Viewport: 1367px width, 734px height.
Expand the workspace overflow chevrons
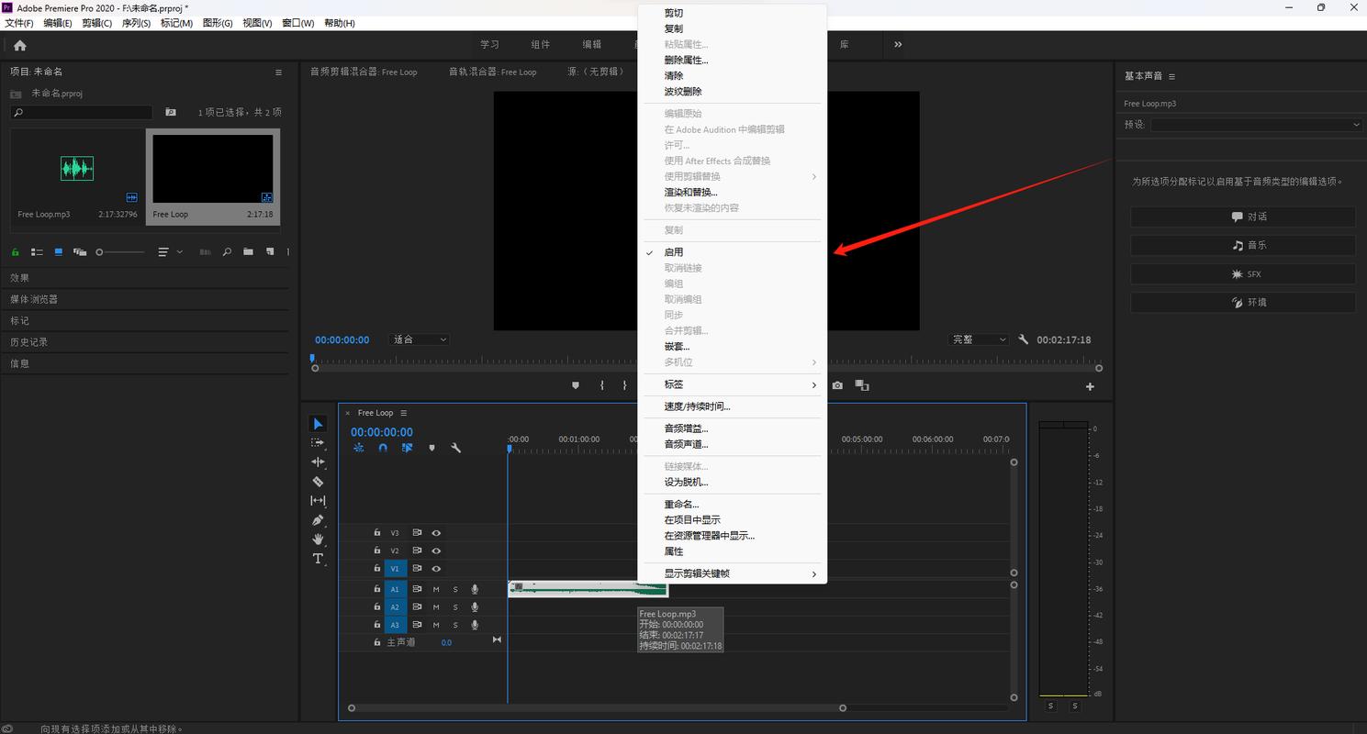pos(898,44)
